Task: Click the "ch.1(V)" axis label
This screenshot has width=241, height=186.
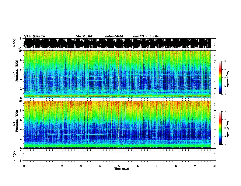Action: click(x=15, y=43)
